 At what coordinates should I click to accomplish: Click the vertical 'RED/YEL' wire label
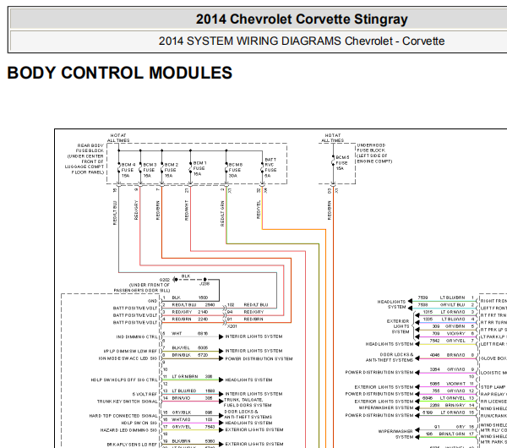(259, 210)
